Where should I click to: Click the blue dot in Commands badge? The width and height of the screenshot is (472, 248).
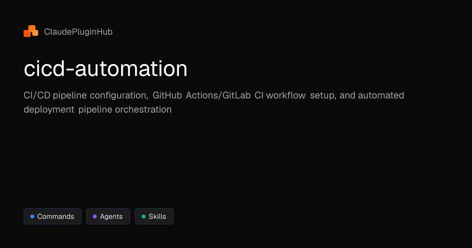[32, 217]
